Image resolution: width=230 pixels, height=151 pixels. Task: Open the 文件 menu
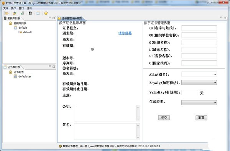6,8
